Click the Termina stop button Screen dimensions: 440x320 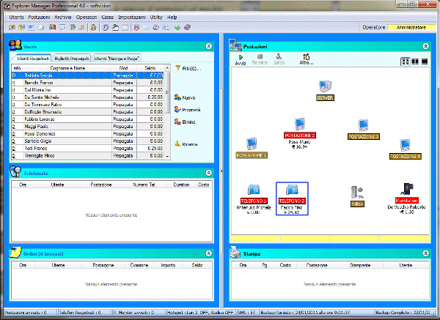(260, 60)
